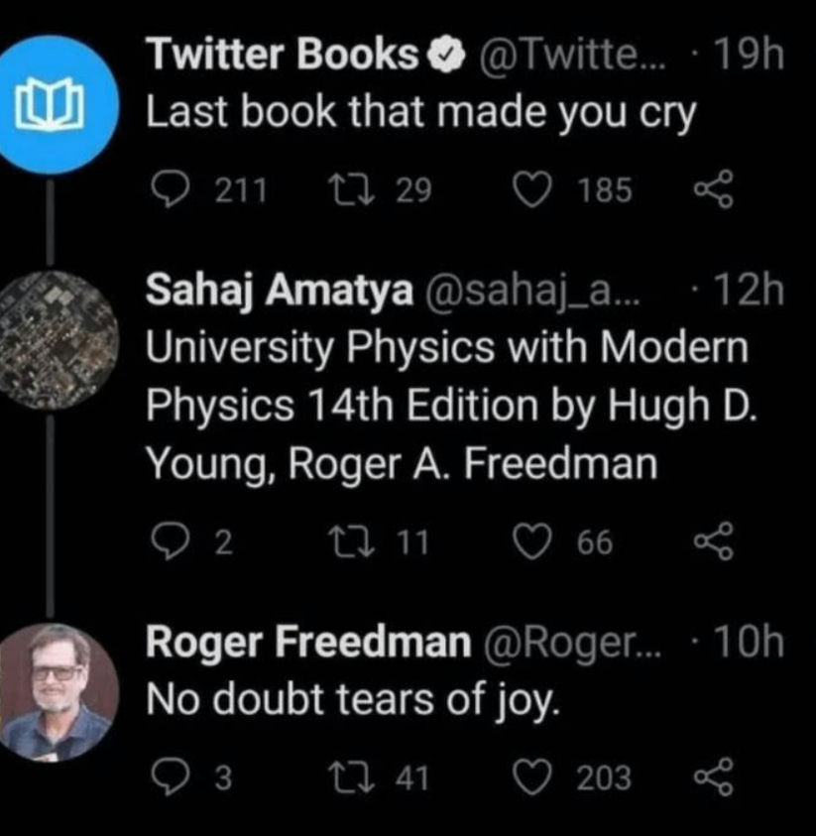The width and height of the screenshot is (816, 836).
Task: Open the Twitter Books profile picture
Action: pyautogui.click(x=53, y=104)
